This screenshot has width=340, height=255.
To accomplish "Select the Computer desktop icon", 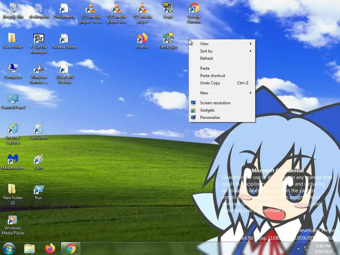I will point(13,71).
